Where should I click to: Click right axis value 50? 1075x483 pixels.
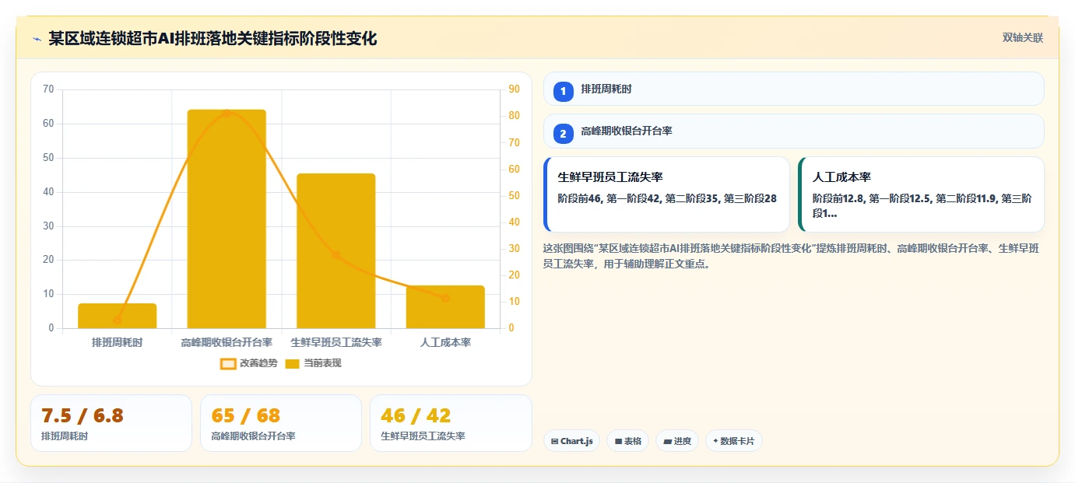(514, 195)
